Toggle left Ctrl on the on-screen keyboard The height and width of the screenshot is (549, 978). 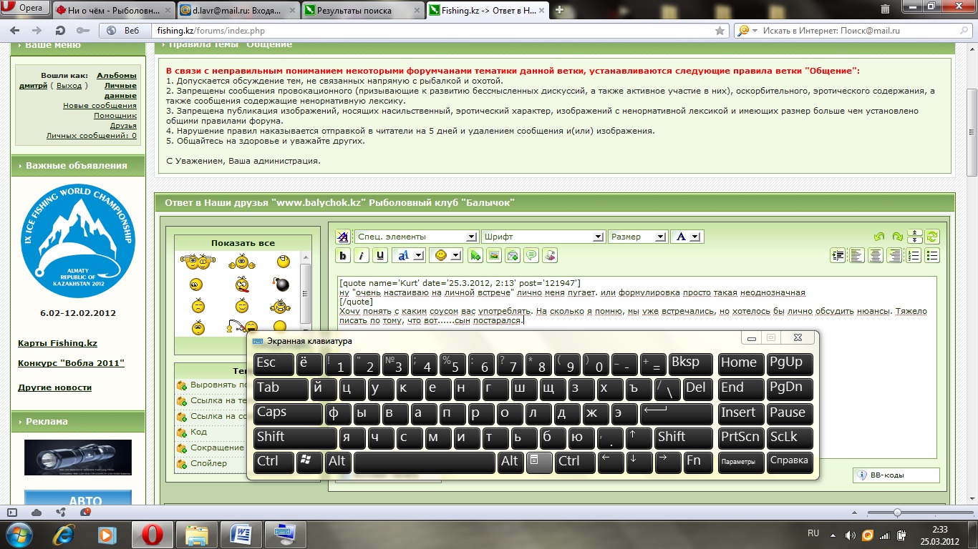pos(273,463)
